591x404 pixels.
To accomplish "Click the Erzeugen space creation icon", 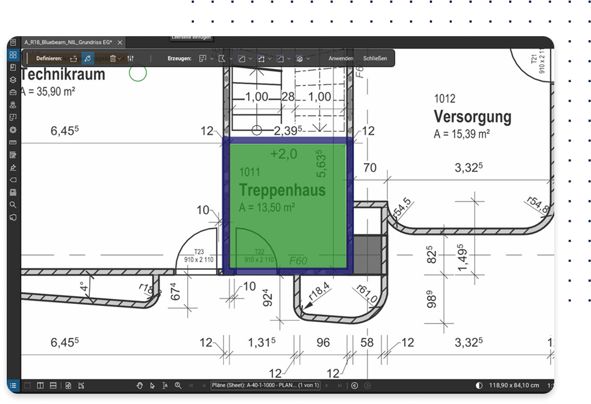I will [202, 58].
